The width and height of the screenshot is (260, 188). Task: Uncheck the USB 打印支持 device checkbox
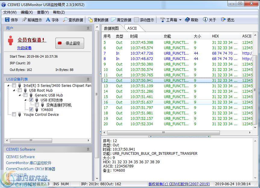[32, 100]
